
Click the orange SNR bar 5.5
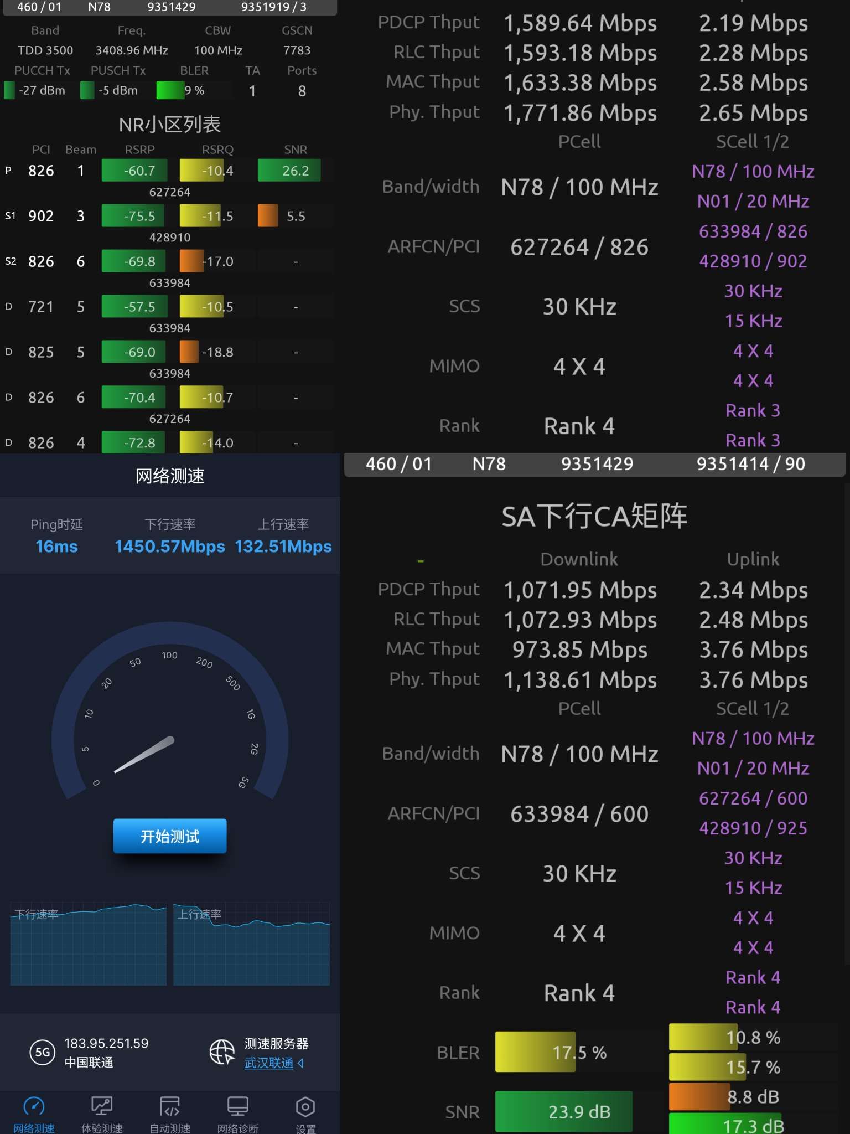pyautogui.click(x=268, y=216)
